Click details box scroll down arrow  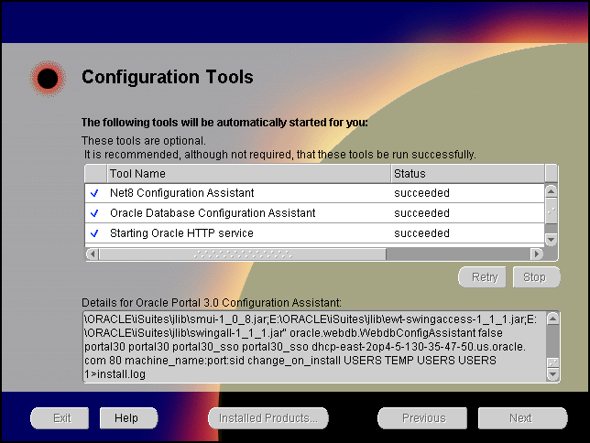[x=552, y=374]
